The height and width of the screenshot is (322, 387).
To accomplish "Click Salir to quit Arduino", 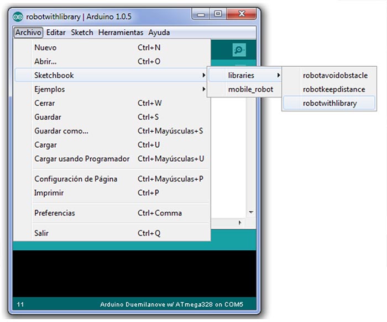I will click(x=41, y=233).
